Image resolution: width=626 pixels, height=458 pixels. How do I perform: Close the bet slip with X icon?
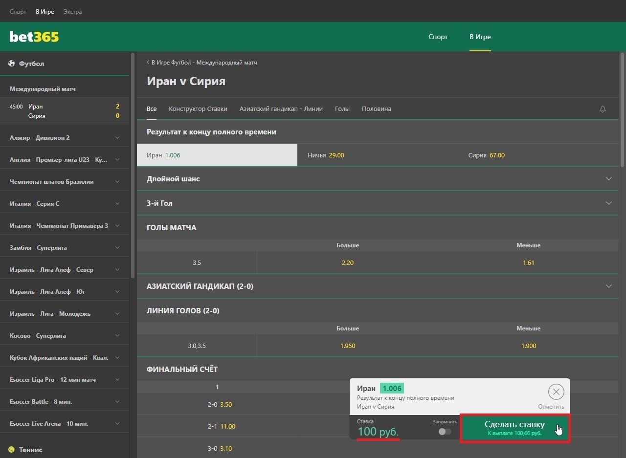pos(556,392)
